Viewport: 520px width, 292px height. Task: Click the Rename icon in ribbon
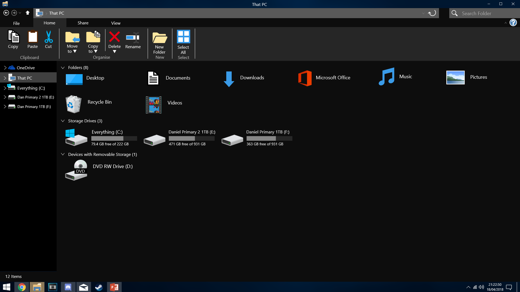[x=133, y=38]
